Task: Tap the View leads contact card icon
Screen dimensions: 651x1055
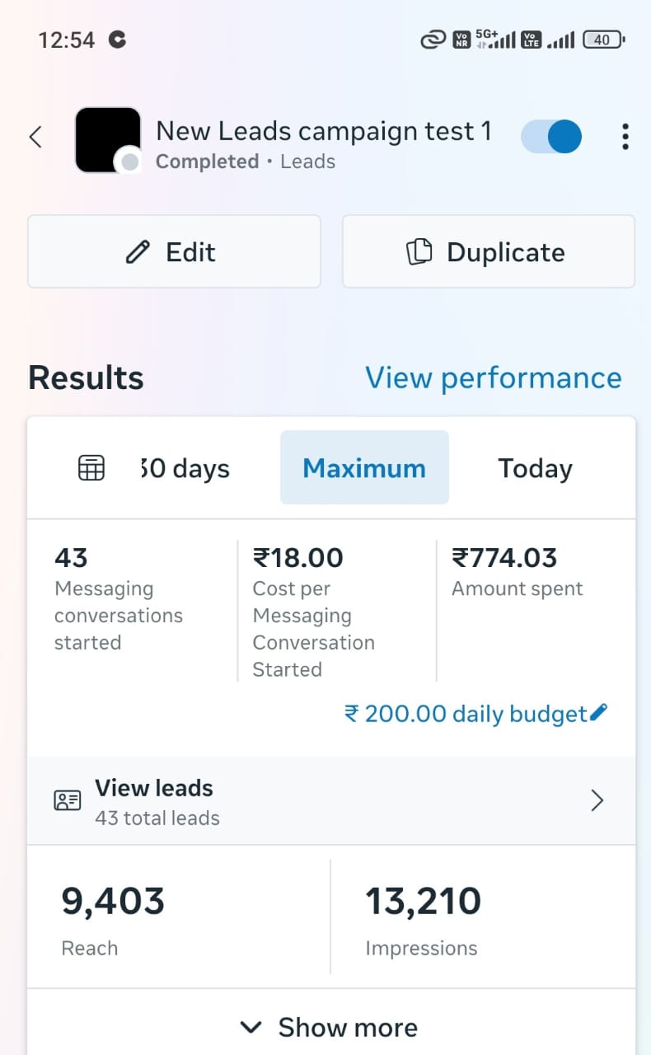Action: [x=68, y=800]
